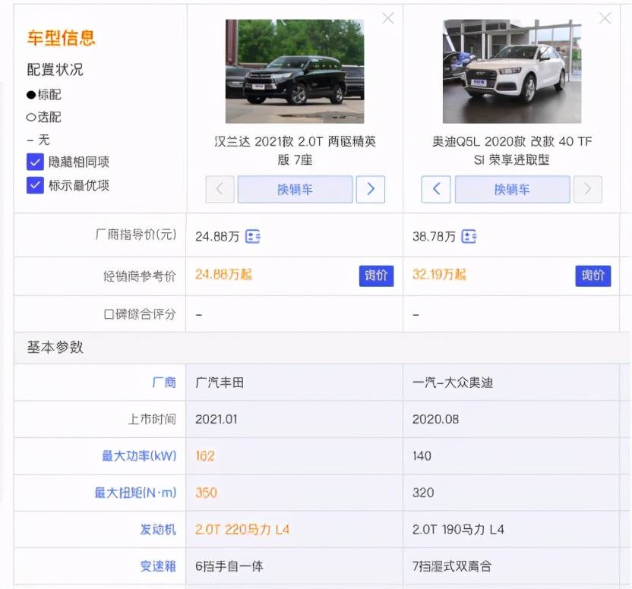632x589 pixels.
Task: Request a quote (询价) for 24.88万起
Action: pyautogui.click(x=376, y=276)
